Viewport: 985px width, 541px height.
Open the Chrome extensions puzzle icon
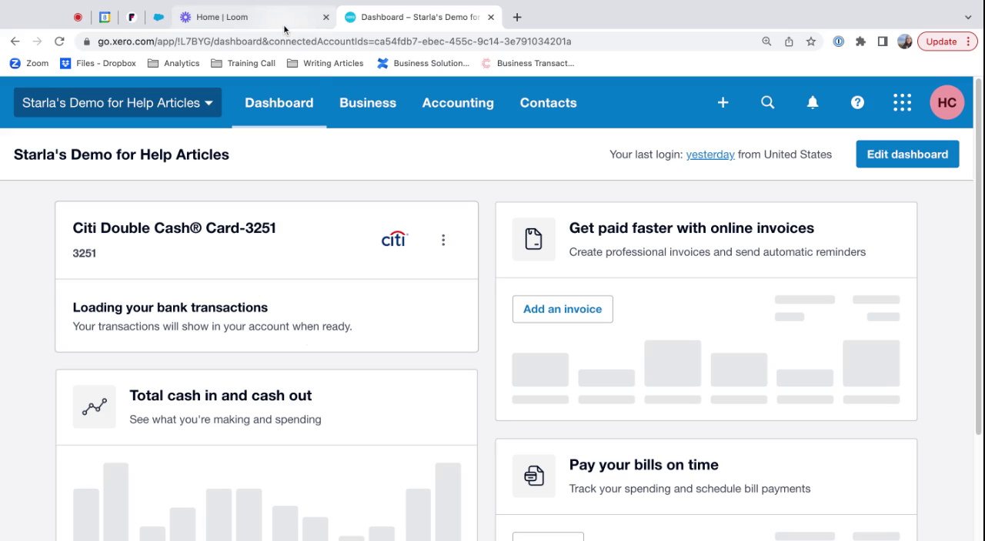pos(860,41)
